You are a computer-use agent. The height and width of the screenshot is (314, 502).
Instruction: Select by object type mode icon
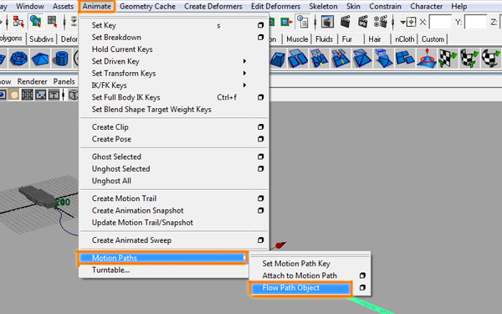click(x=35, y=22)
